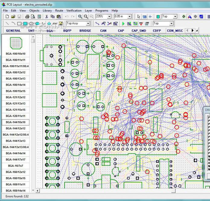The height and width of the screenshot is (201, 210).
Task: Switch to the BQFP library tab
Action: tap(67, 31)
